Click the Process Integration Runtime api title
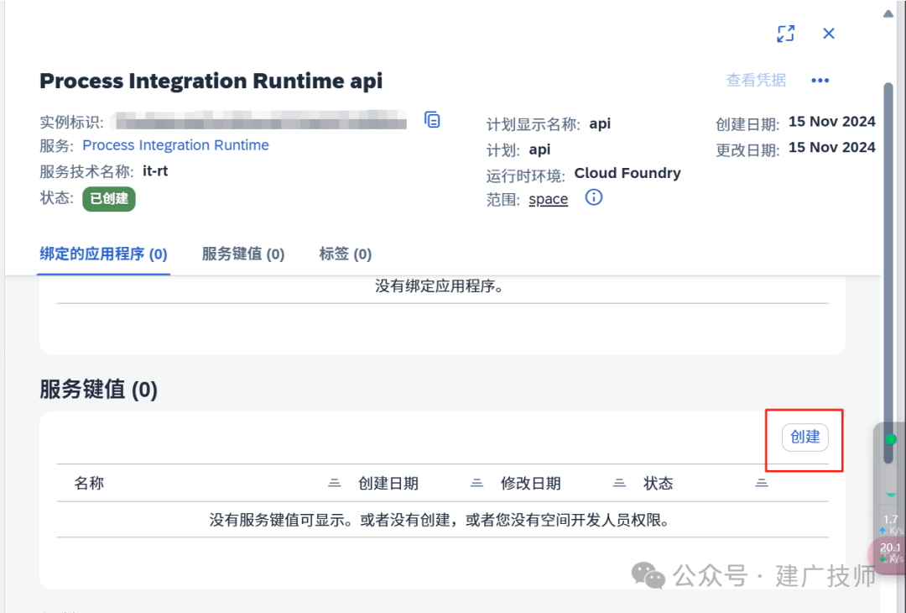The width and height of the screenshot is (906, 613). (211, 81)
